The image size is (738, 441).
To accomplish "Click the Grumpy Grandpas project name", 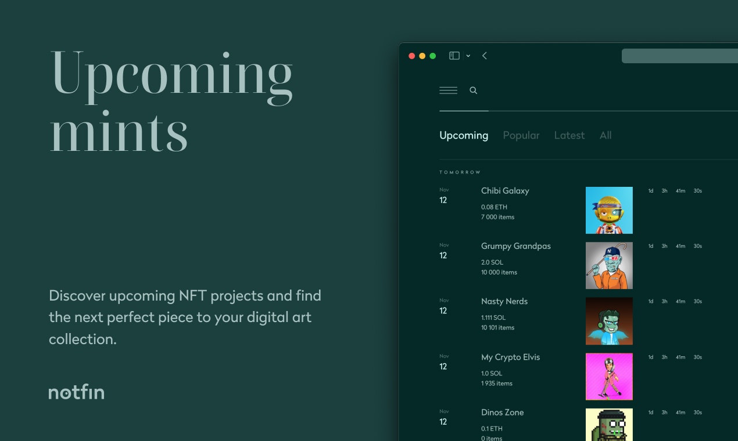I will coord(516,246).
